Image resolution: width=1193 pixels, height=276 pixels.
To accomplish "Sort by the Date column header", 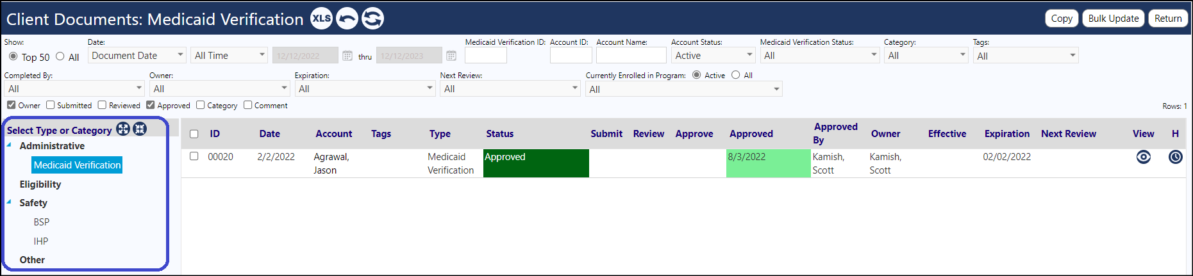I will click(269, 134).
